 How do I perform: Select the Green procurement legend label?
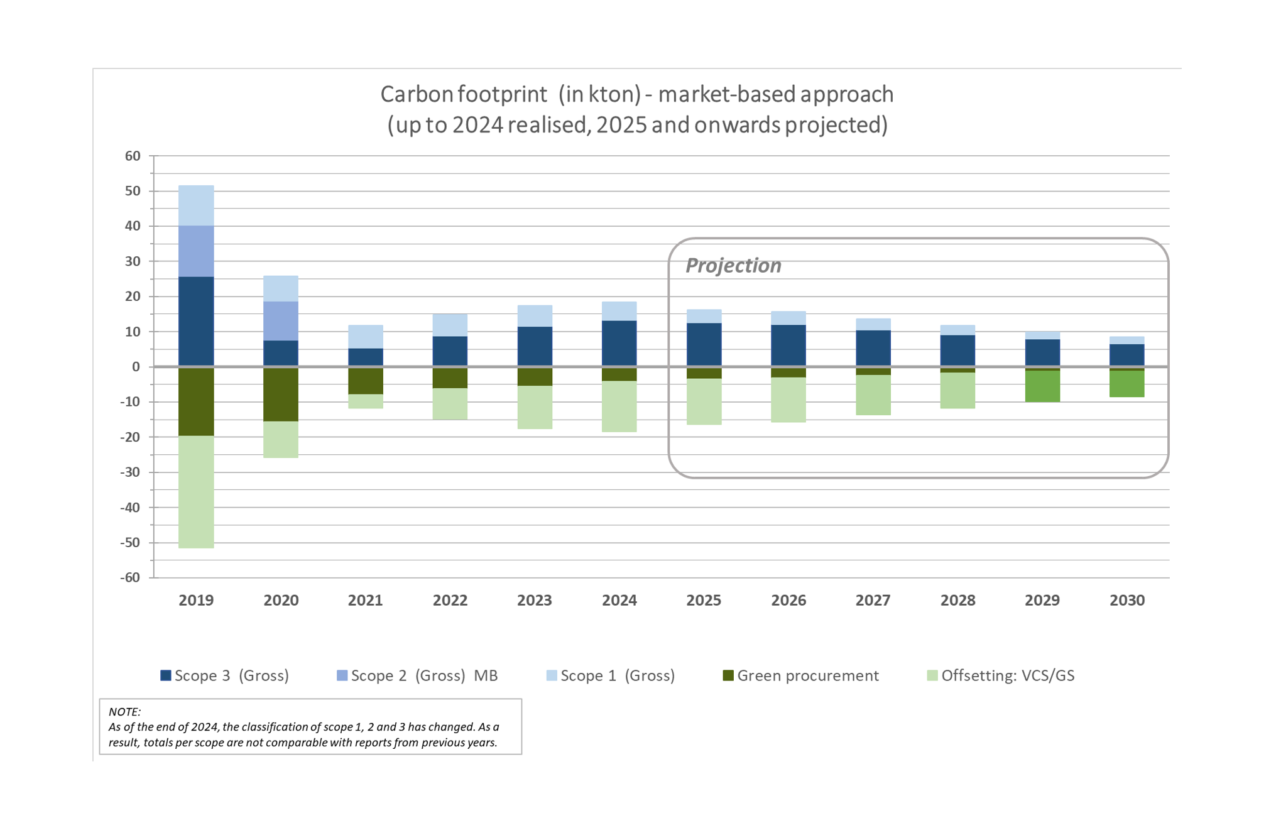pyautogui.click(x=807, y=676)
